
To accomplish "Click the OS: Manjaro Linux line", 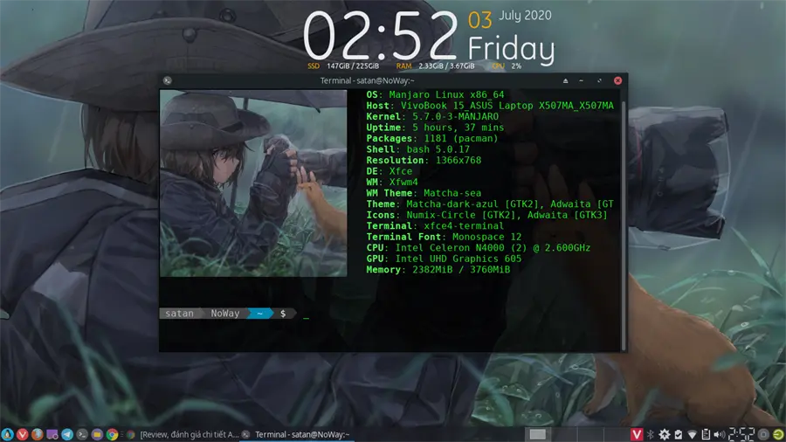I will pyautogui.click(x=435, y=94).
